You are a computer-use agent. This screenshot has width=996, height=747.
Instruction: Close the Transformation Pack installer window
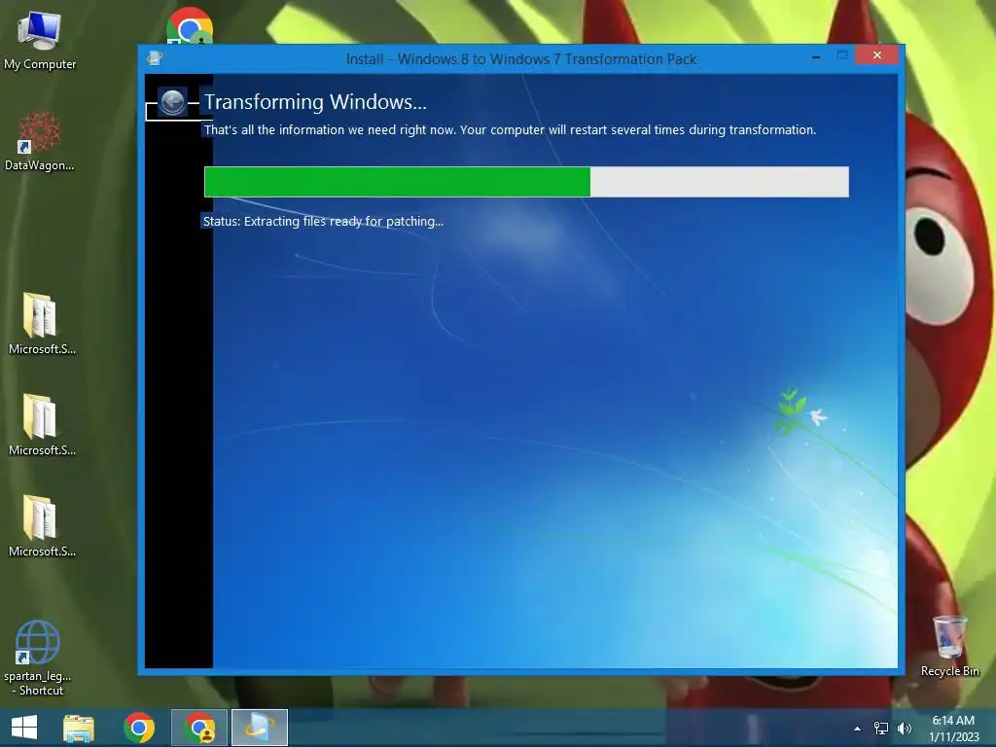point(876,55)
